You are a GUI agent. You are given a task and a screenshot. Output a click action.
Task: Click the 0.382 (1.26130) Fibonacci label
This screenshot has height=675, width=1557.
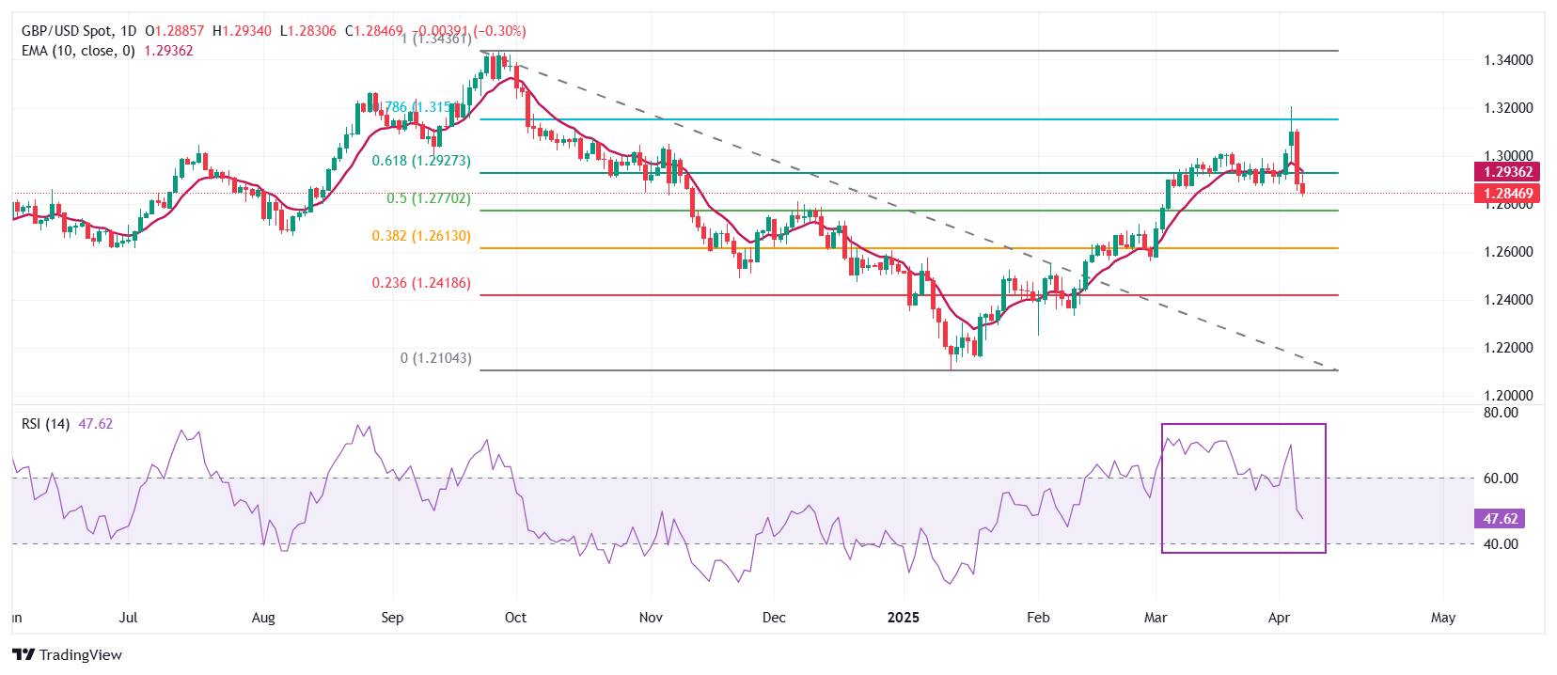[x=420, y=236]
